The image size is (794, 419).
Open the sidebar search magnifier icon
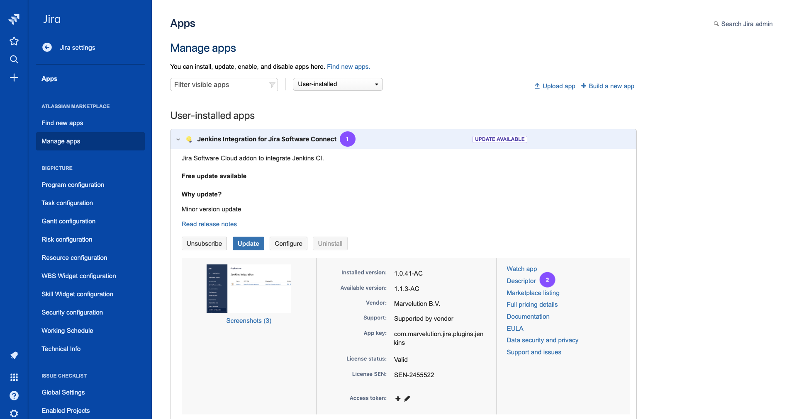pyautogui.click(x=14, y=59)
